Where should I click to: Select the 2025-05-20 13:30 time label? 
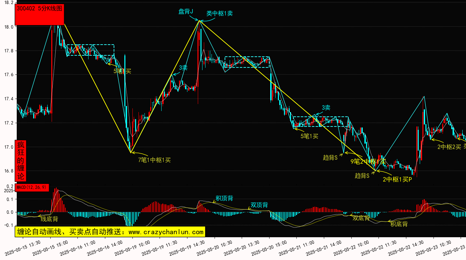242,248
